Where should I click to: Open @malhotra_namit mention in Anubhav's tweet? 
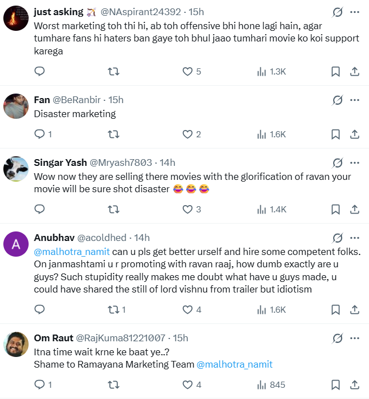72,252
